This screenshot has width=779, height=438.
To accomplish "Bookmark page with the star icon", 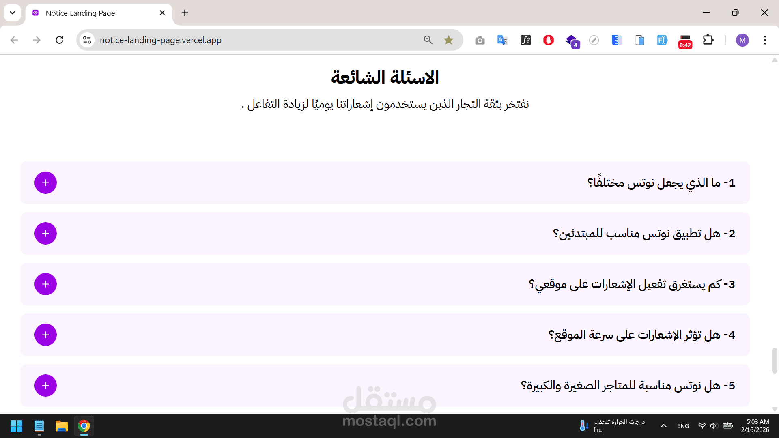I will 448,40.
